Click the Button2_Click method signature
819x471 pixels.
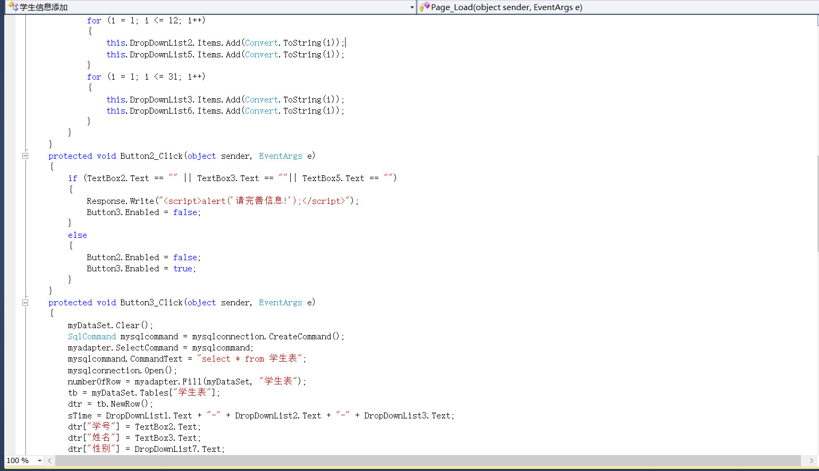[x=182, y=156]
